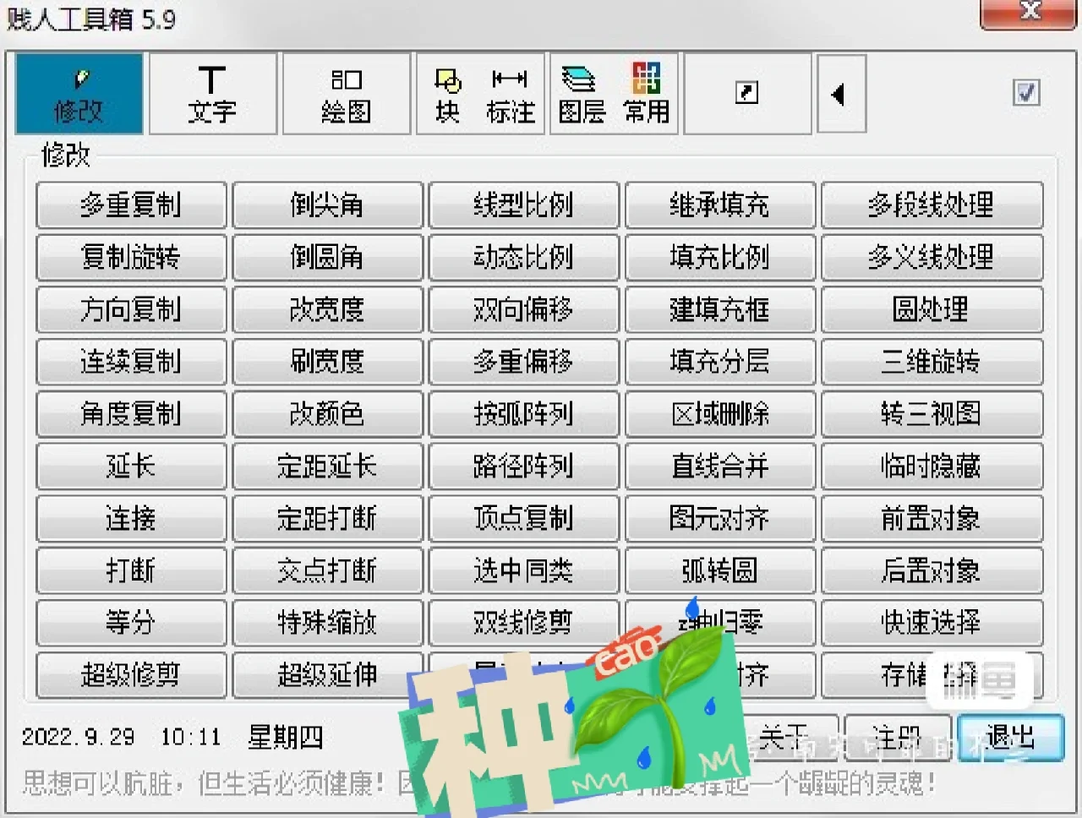
Task: Click the 多重复制 button
Action: (131, 205)
